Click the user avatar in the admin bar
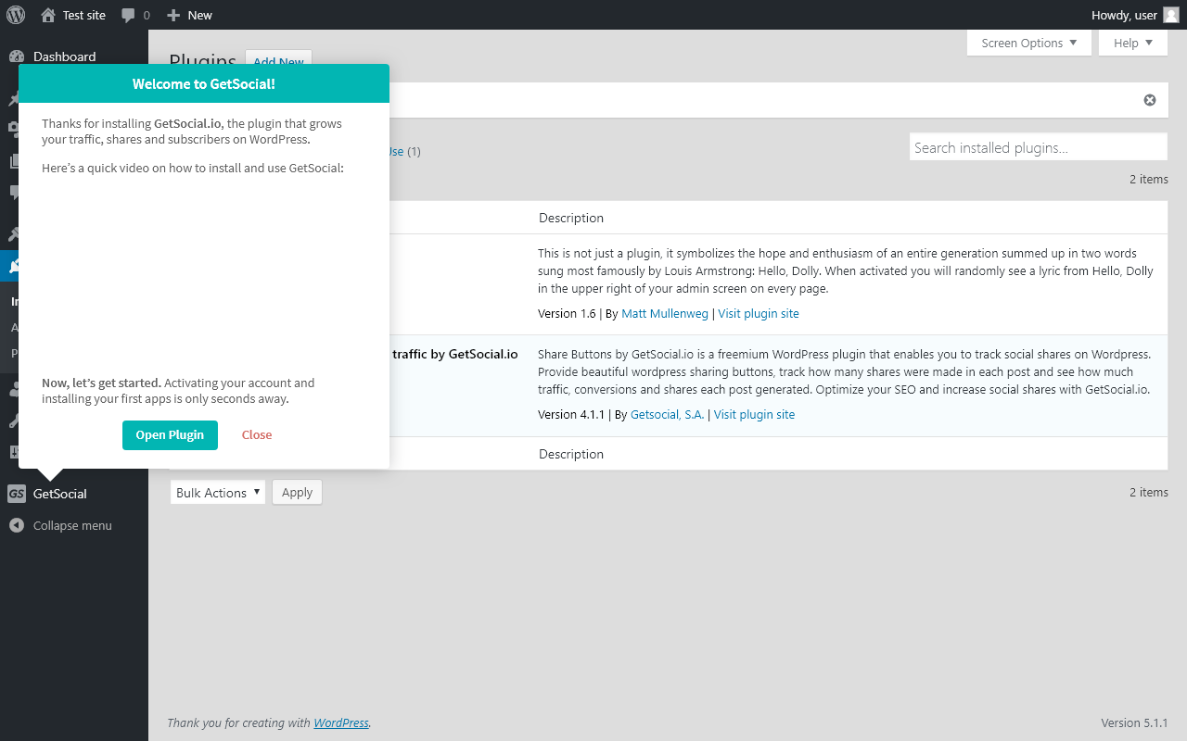Image resolution: width=1187 pixels, height=741 pixels. click(1171, 15)
